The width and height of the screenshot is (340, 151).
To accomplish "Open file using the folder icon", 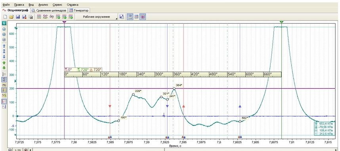I will pos(11,17).
